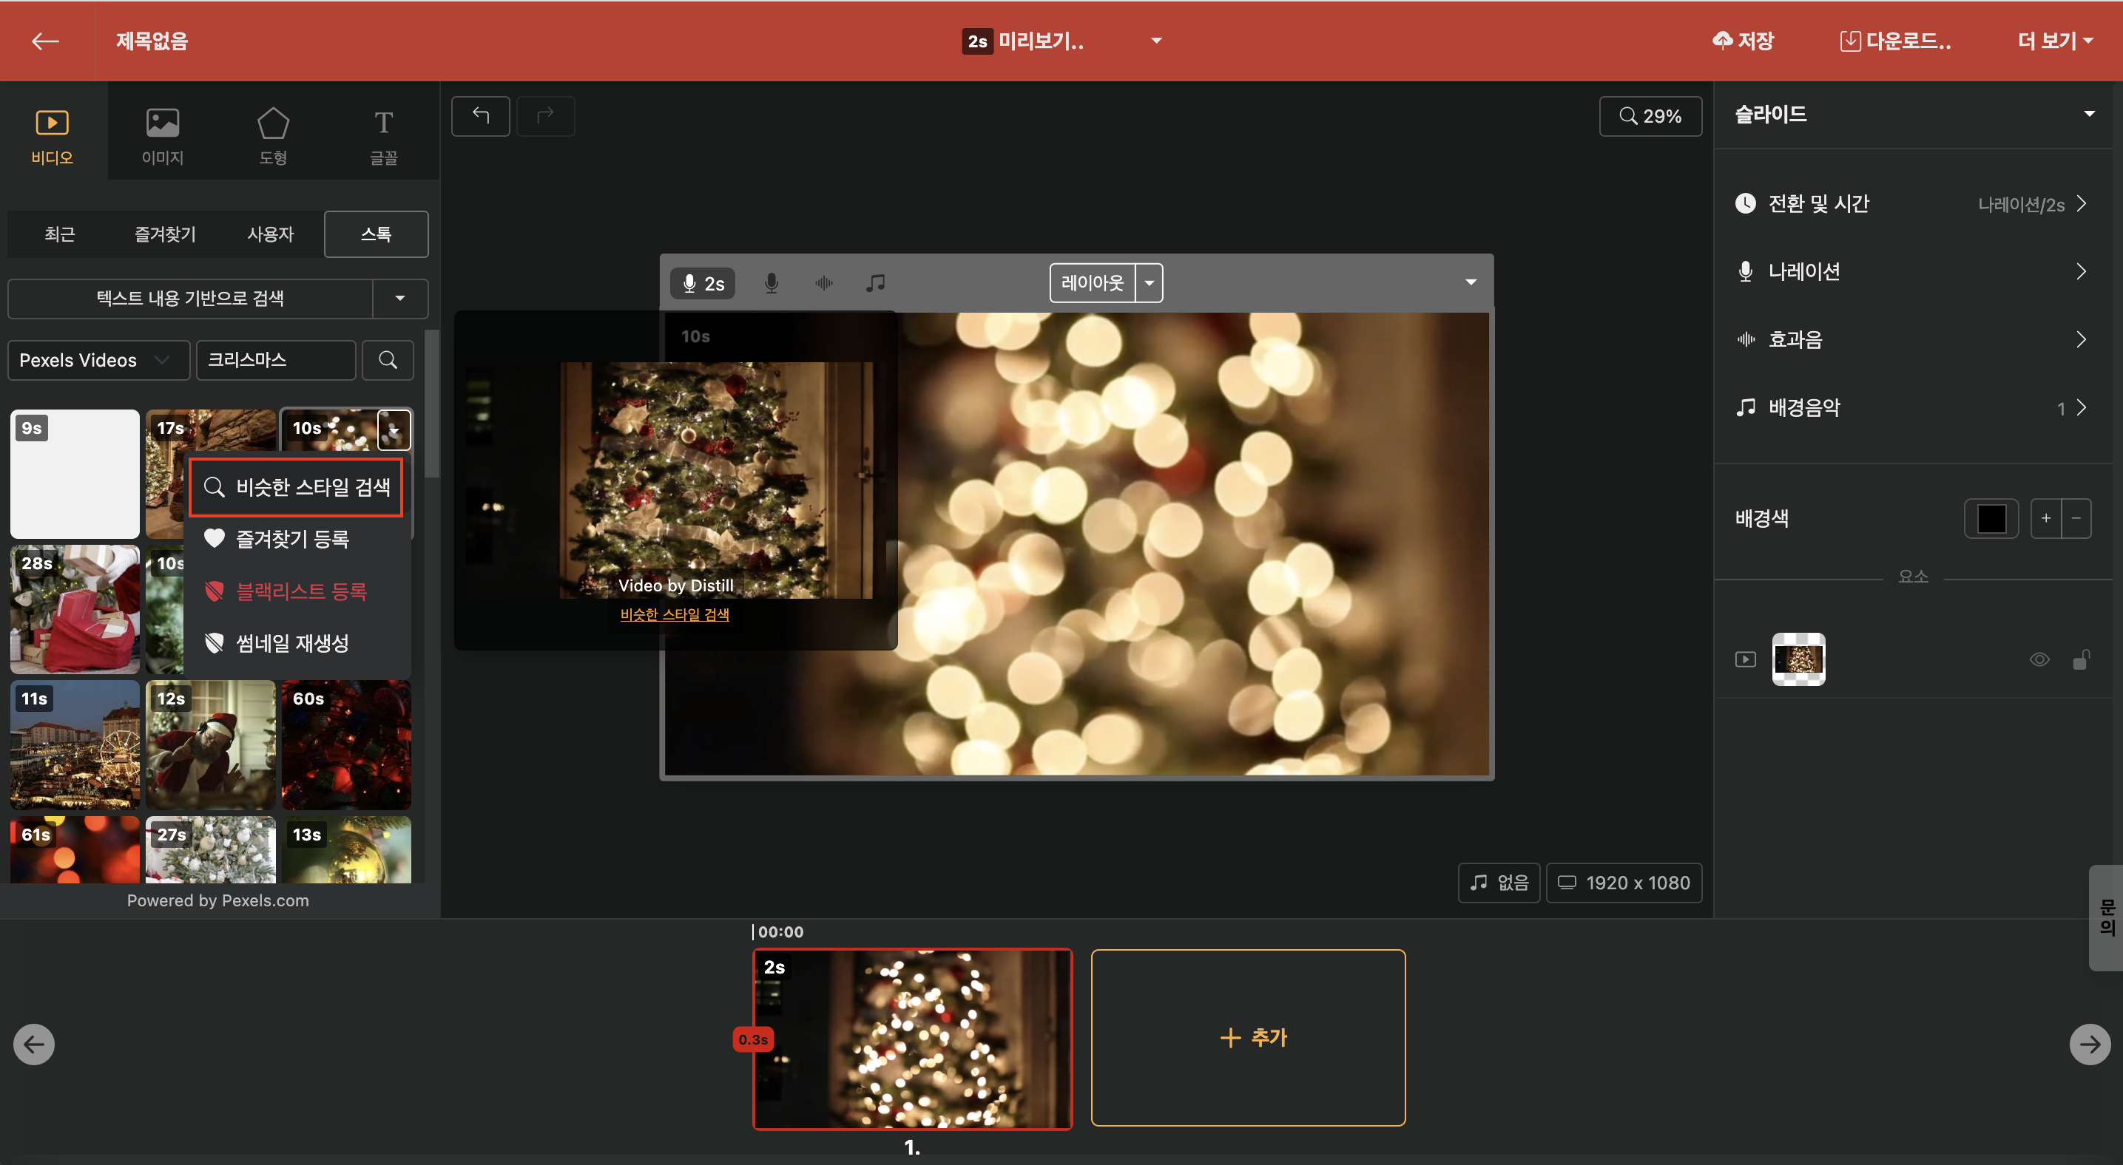Open the 도형 shapes tab
2123x1165 pixels.
tap(273, 136)
